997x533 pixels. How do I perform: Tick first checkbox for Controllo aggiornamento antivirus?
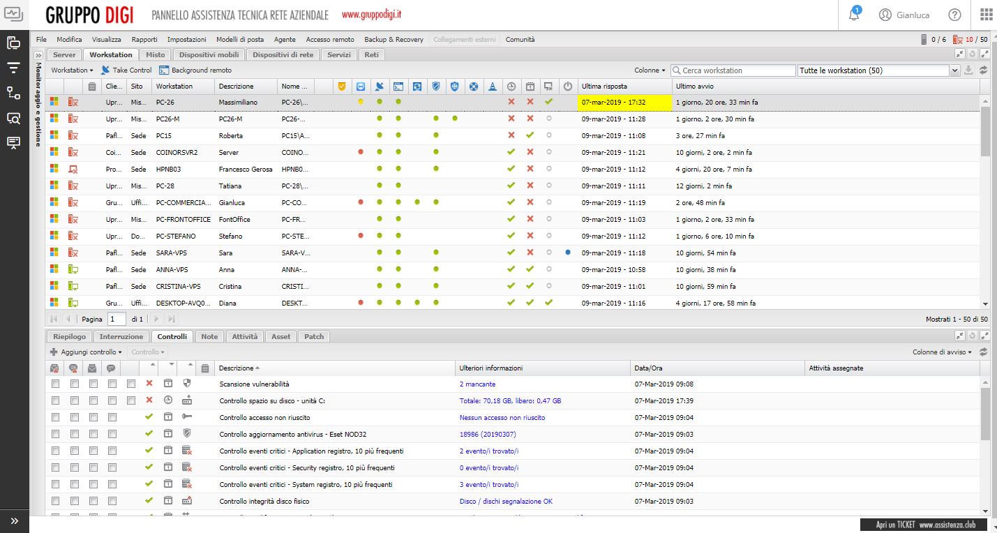[x=56, y=434]
